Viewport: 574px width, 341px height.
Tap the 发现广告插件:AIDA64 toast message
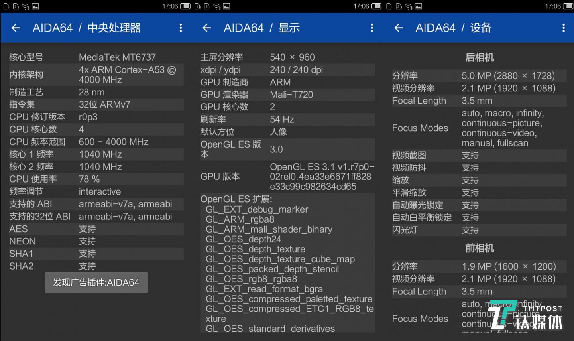point(96,282)
